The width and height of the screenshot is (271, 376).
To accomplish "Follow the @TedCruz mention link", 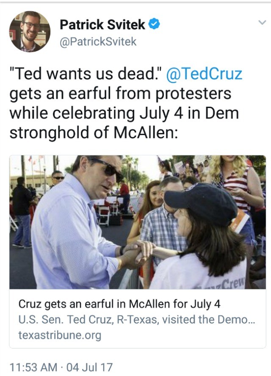I will 204,74.
